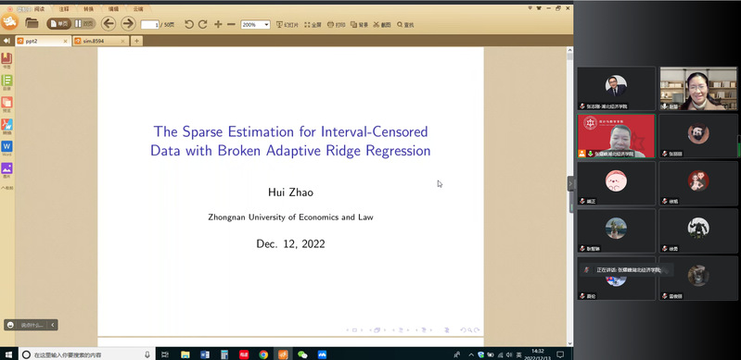Rotate page counterclockwise
741x360 pixels.
[x=189, y=24]
